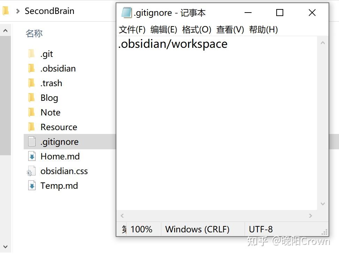Select the .obsidian folder icon
Screen dimensions: 339x255
(x=31, y=68)
